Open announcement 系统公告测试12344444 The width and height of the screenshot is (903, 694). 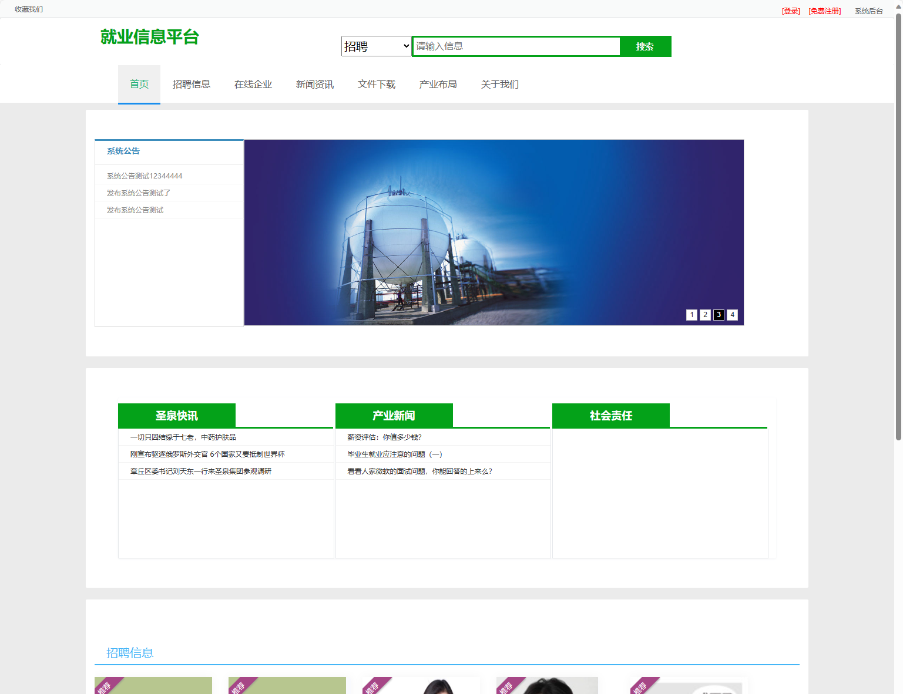[144, 175]
